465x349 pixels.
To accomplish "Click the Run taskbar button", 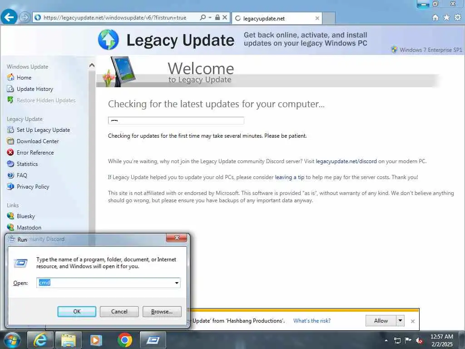I will (153, 340).
